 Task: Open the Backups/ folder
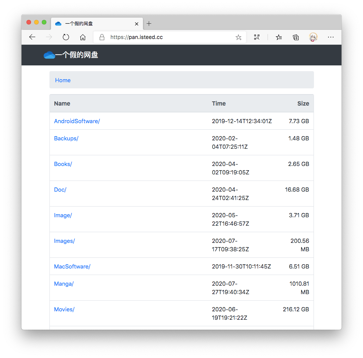pos(66,138)
